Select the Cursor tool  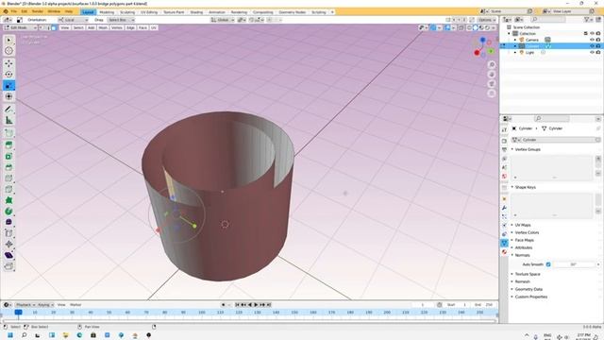coord(8,51)
